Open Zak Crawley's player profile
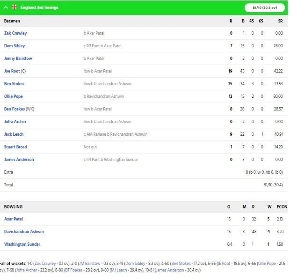290x279 pixels. 15,33
